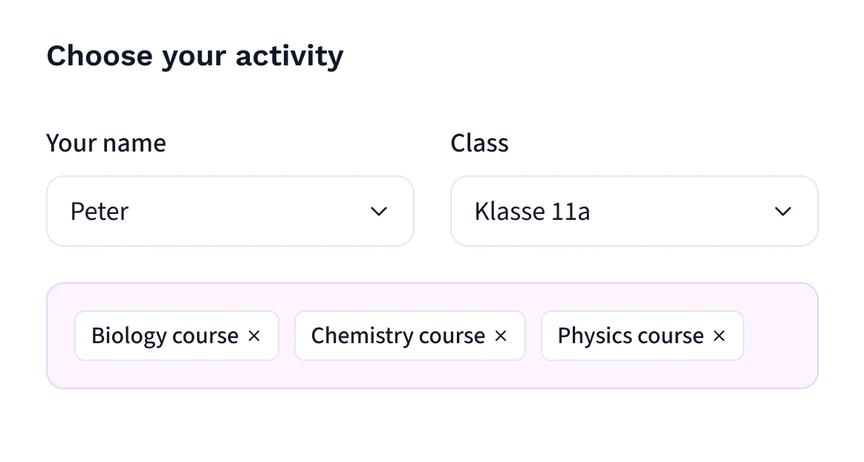
Task: Click the "Chemistry course" text label
Action: (397, 336)
